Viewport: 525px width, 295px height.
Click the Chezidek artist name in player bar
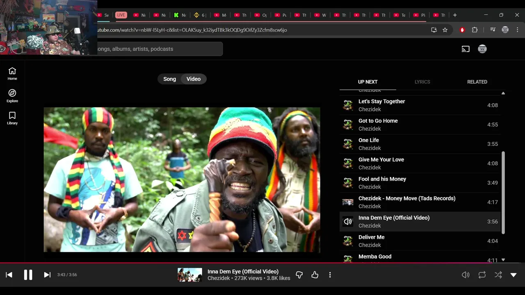point(219,278)
